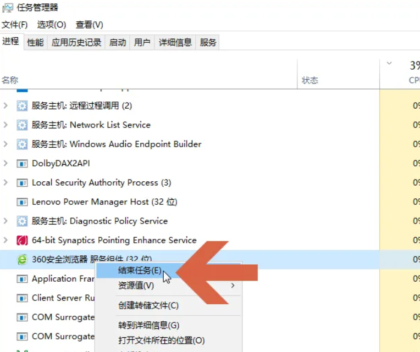
Task: Switch to the 启动 tab
Action: pos(117,42)
